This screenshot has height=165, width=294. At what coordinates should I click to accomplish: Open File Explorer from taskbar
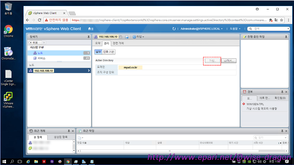(36, 162)
